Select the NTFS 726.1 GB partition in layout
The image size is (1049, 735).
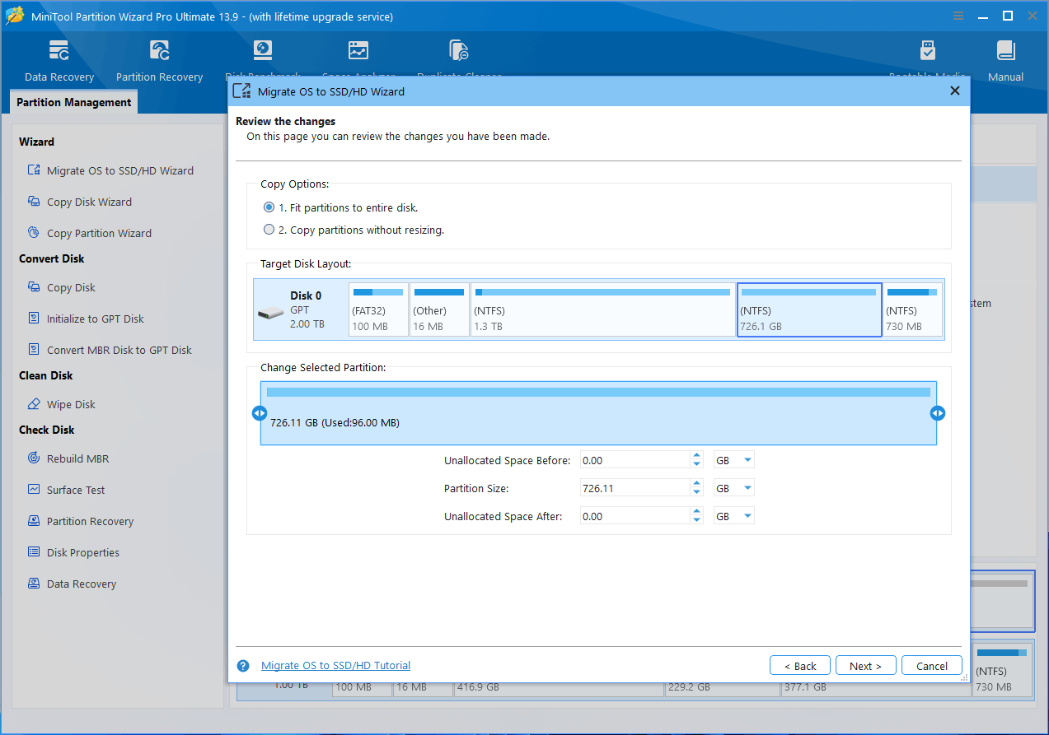(x=809, y=309)
